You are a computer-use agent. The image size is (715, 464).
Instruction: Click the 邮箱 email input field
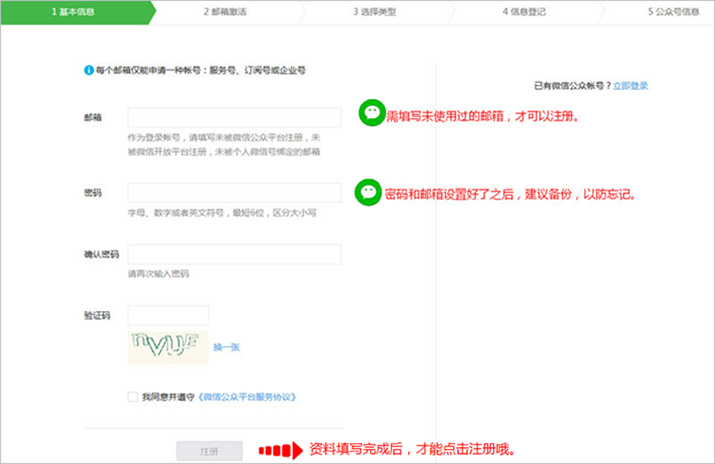pos(235,118)
